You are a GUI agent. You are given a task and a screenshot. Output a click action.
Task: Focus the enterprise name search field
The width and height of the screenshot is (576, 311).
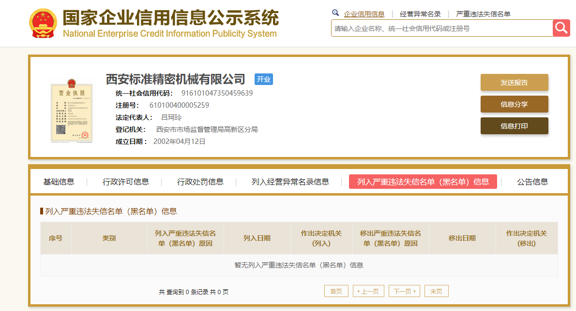coord(442,28)
